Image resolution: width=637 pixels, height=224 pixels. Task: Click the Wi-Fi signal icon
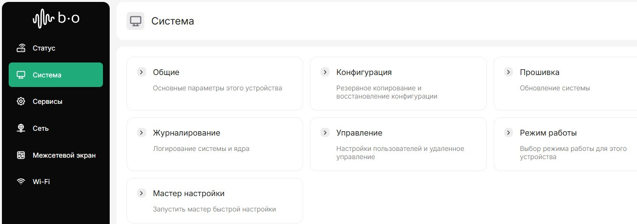21,182
